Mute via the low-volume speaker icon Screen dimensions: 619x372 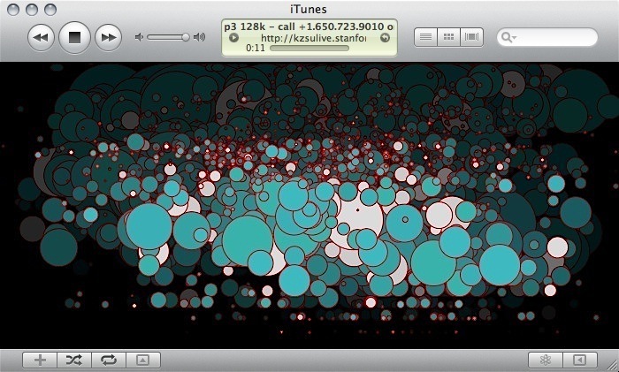pyautogui.click(x=139, y=37)
